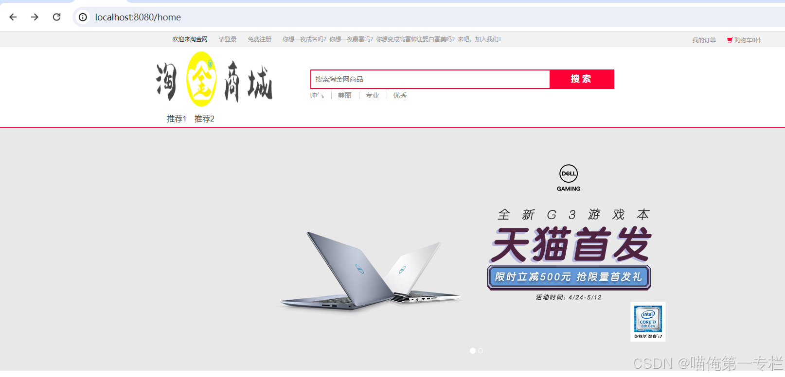The image size is (785, 377).
Task: Click the 天猫首发 banner headline
Action: pyautogui.click(x=570, y=244)
